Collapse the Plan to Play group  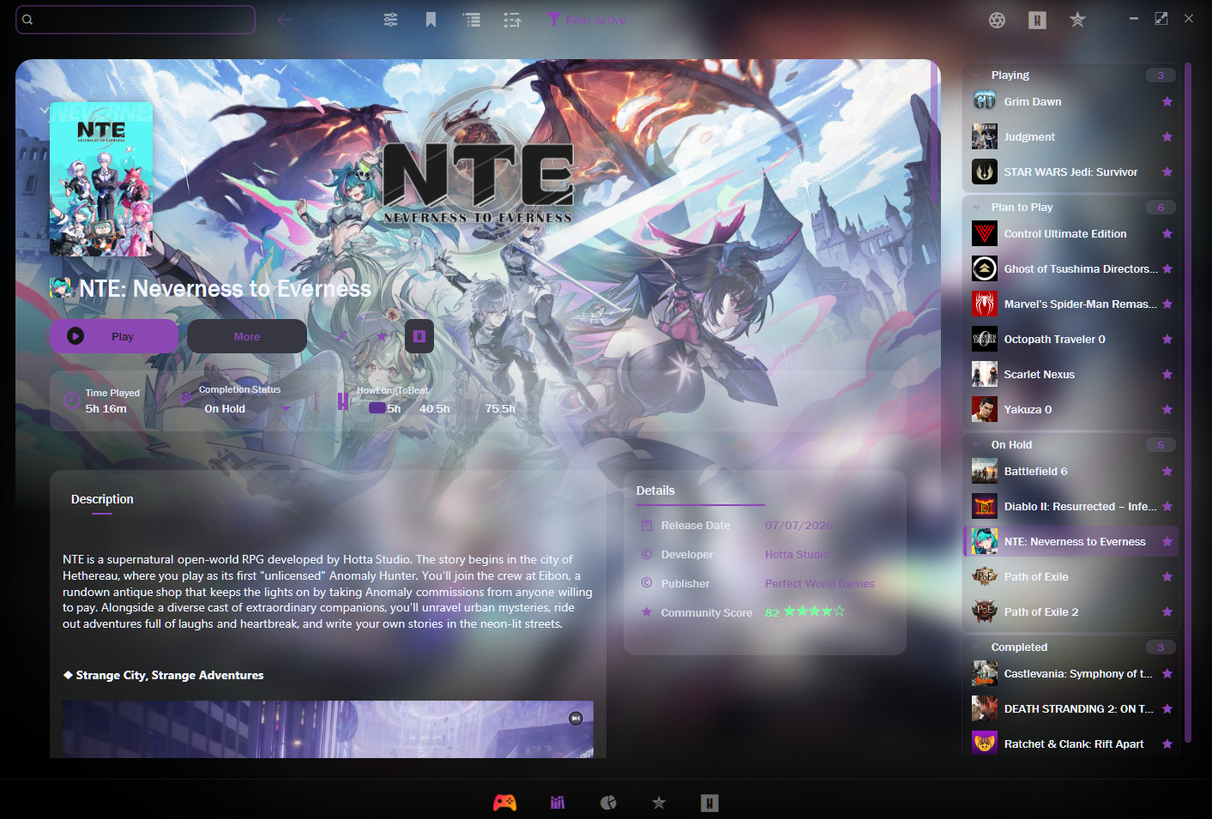coord(976,207)
